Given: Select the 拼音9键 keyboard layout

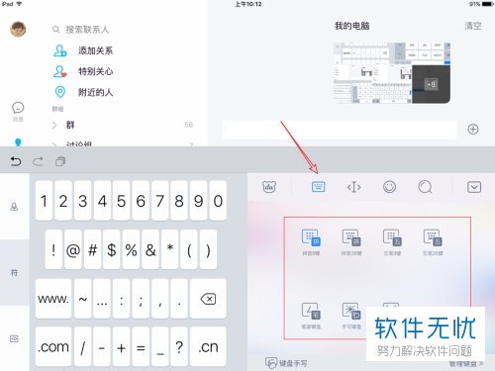Looking at the screenshot, I should click(x=311, y=242).
